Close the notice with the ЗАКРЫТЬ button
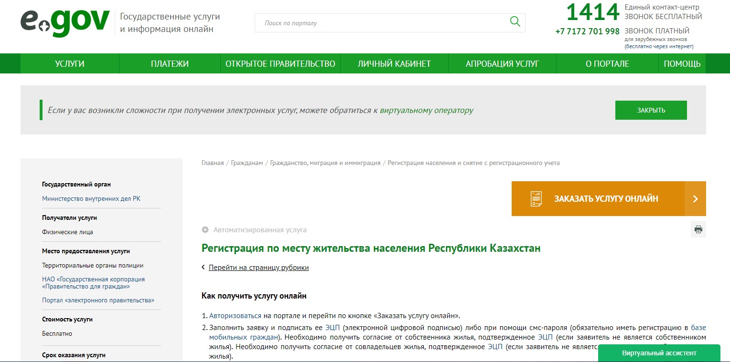The image size is (730, 362). (x=651, y=110)
